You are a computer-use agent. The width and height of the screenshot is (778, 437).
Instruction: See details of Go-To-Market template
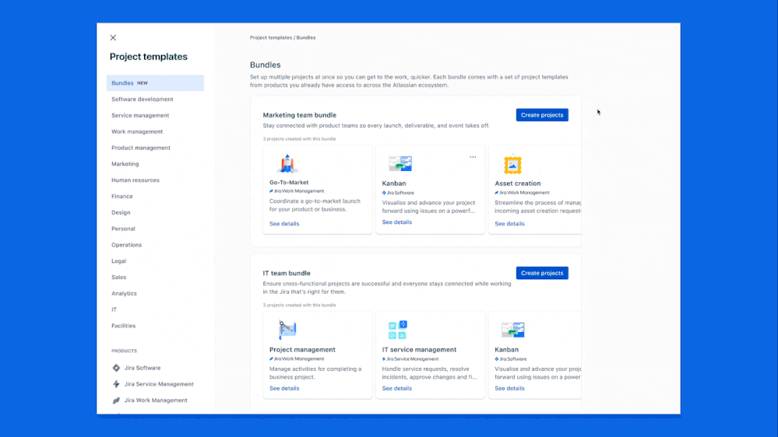[284, 224]
